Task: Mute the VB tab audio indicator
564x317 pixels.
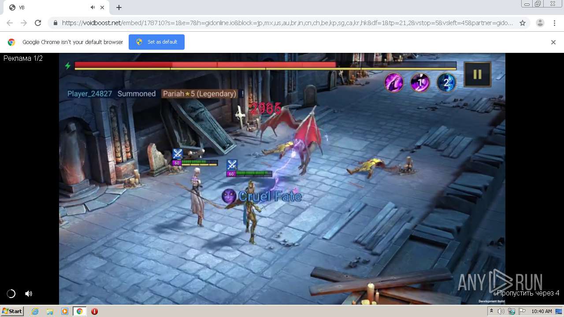Action: (93, 7)
